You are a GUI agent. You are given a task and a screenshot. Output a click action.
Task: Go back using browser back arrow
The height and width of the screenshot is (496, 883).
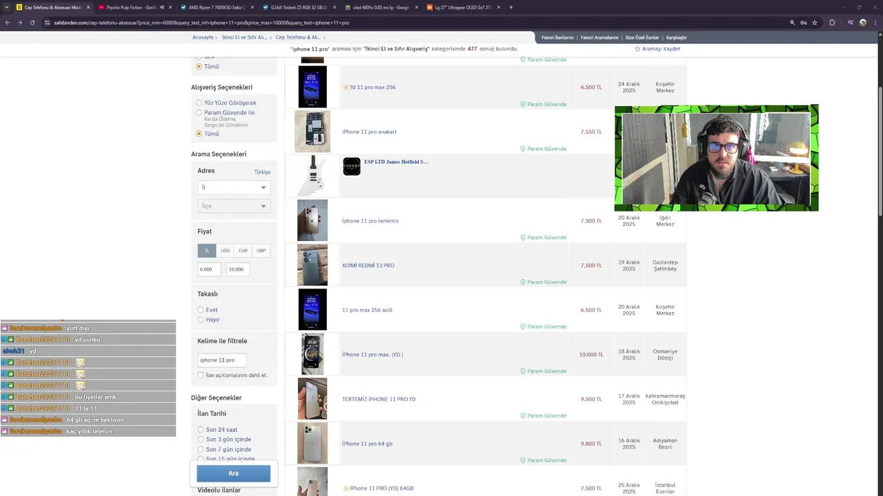coord(8,22)
